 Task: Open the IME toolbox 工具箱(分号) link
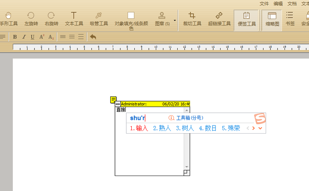(x=186, y=118)
